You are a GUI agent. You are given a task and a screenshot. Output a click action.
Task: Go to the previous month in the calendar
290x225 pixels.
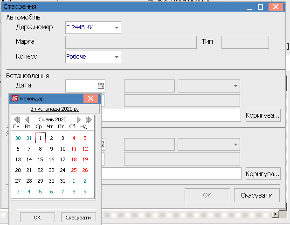pos(27,119)
